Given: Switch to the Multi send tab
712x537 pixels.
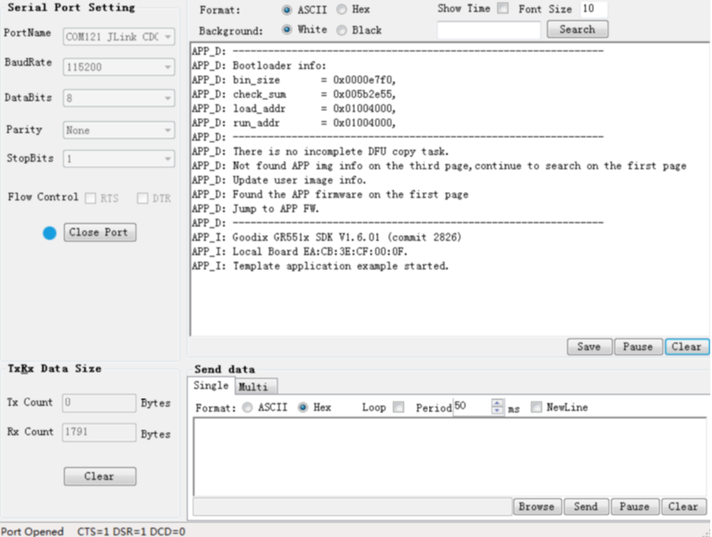Looking at the screenshot, I should click(254, 387).
